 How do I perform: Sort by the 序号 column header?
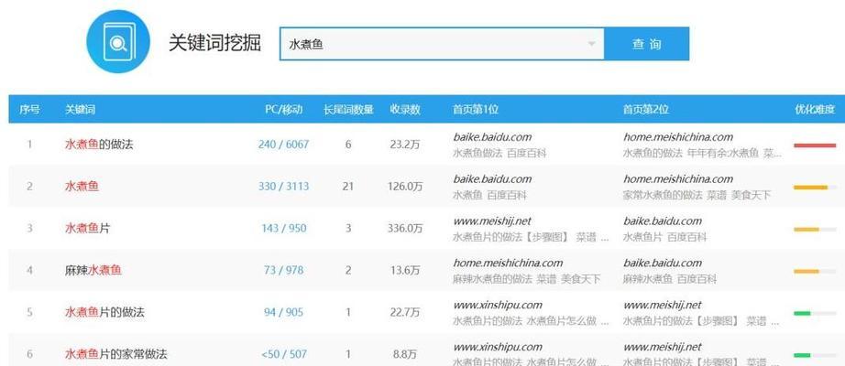coord(29,109)
